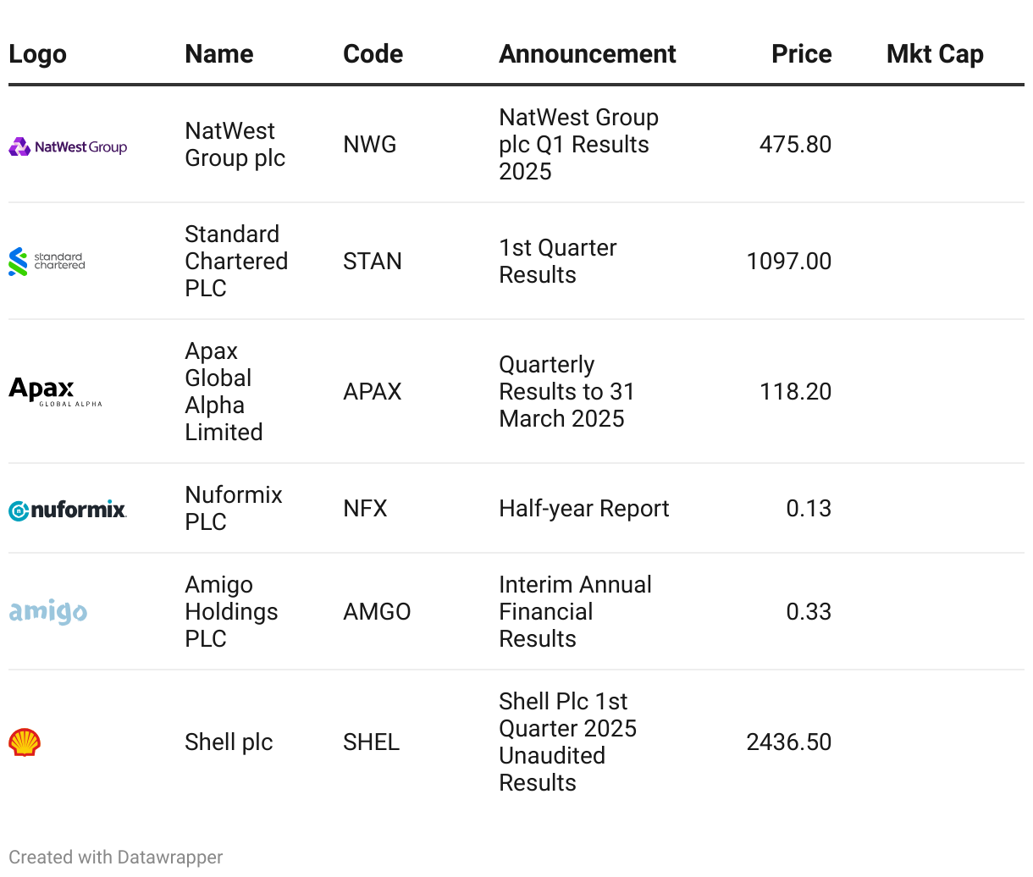Select the Shell plc company name
Screen dimensions: 1033x877
tap(229, 742)
